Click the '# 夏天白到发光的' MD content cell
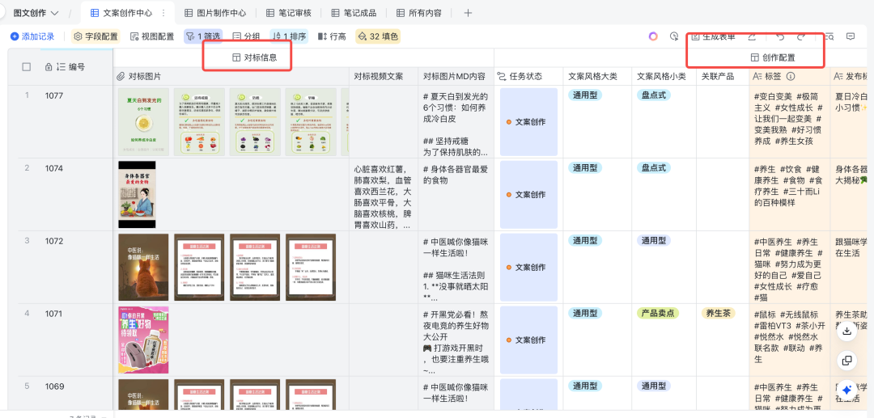Image resolution: width=874 pixels, height=418 pixels. click(456, 122)
